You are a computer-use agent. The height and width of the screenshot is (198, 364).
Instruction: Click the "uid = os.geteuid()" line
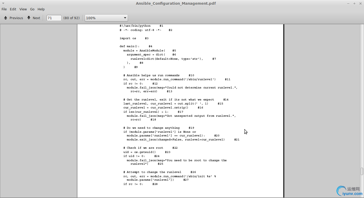(x=147, y=152)
